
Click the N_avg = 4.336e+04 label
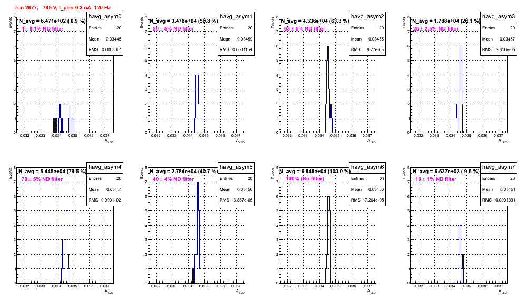(314, 21)
